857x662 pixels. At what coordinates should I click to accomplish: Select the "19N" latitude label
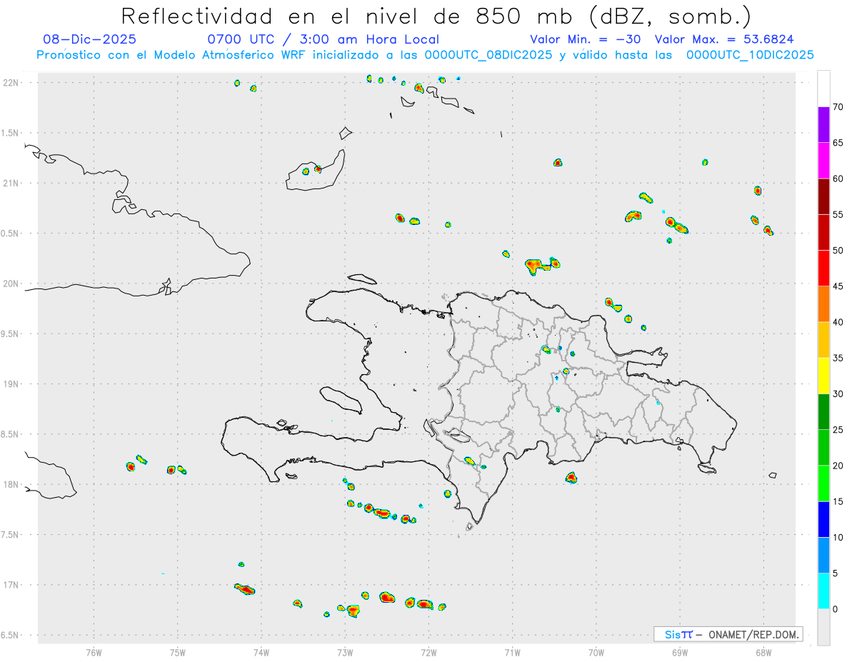11,384
